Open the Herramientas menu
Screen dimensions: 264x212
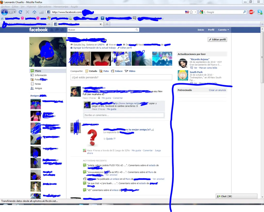point(61,6)
